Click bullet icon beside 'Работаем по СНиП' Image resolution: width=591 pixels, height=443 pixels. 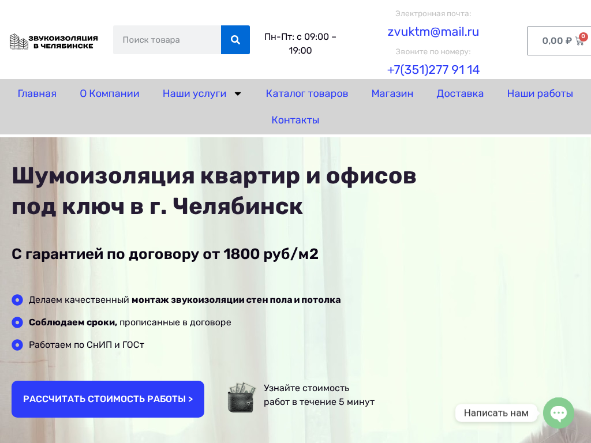(17, 345)
